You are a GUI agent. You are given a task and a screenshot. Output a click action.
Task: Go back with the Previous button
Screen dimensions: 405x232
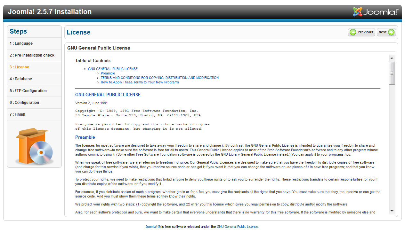click(x=361, y=32)
